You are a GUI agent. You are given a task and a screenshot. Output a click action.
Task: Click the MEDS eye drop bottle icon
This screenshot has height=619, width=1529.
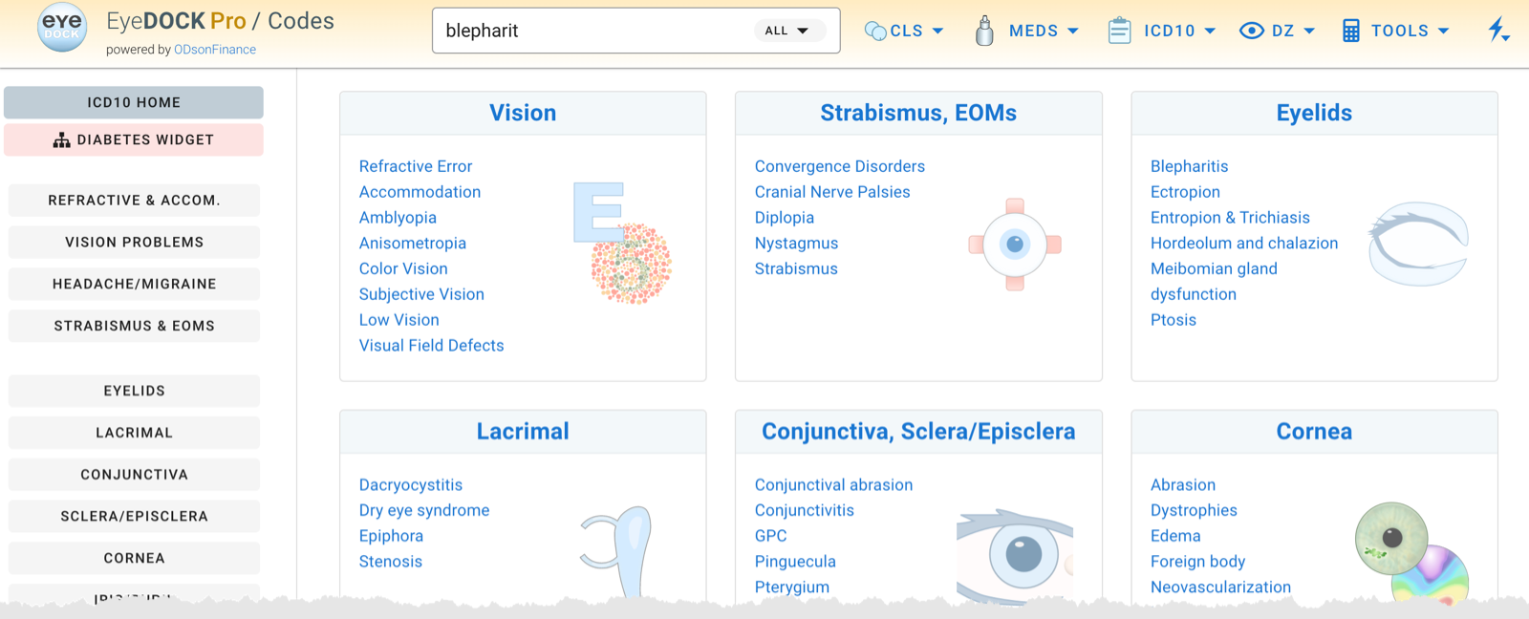tap(984, 31)
